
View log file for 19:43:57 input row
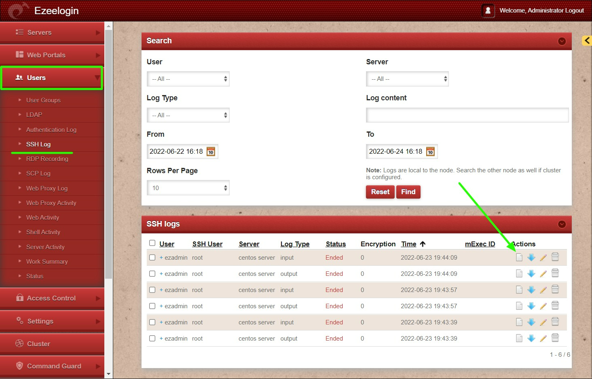[x=519, y=290]
